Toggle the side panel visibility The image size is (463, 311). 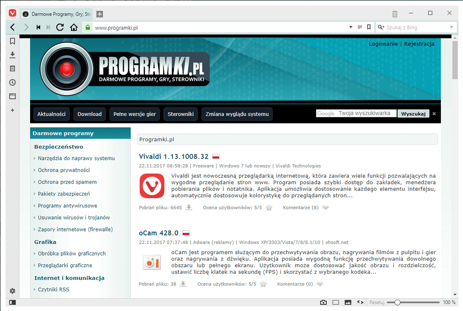click(13, 302)
